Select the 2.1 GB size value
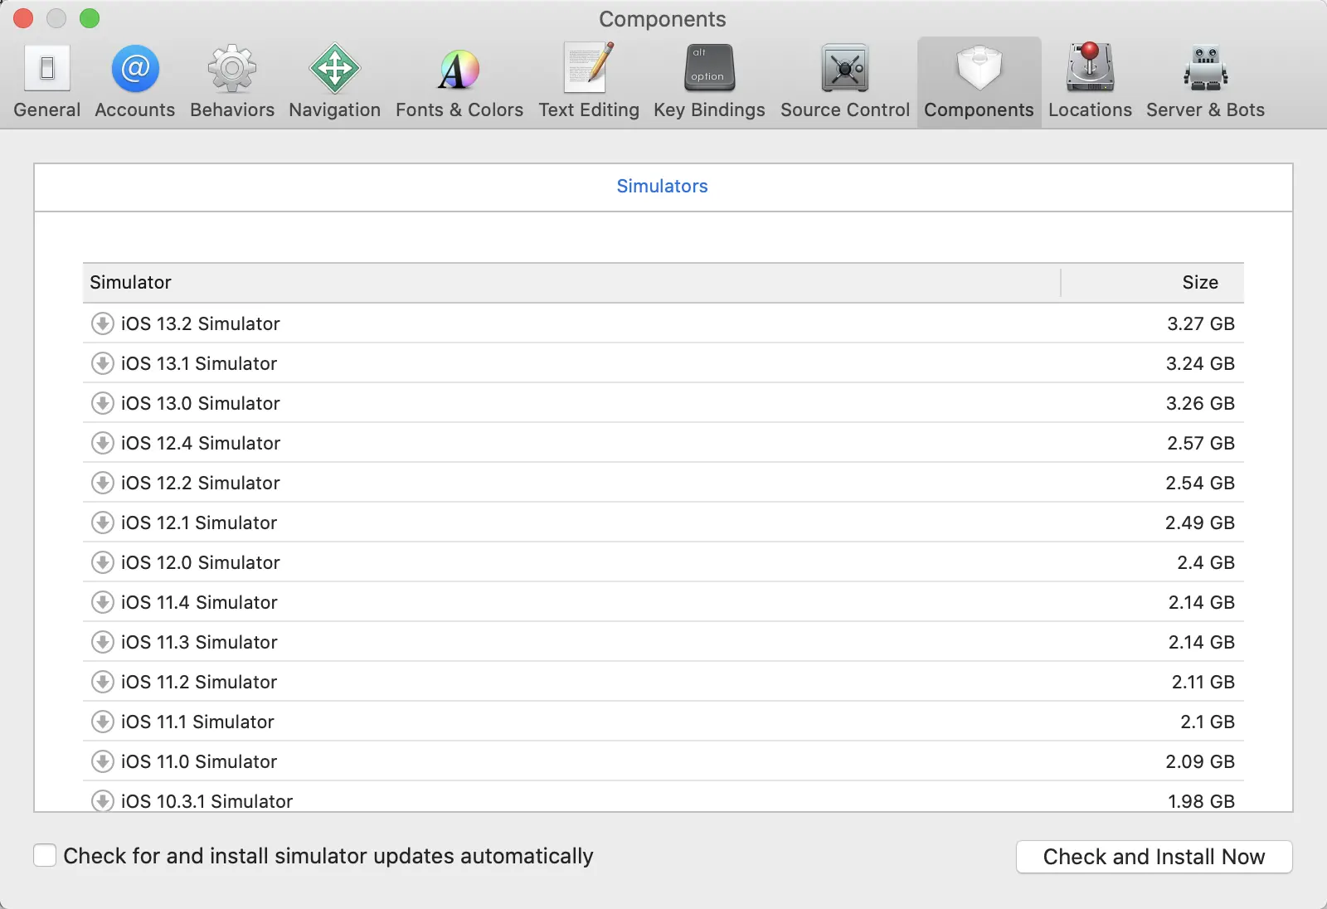This screenshot has width=1327, height=909. click(1208, 722)
